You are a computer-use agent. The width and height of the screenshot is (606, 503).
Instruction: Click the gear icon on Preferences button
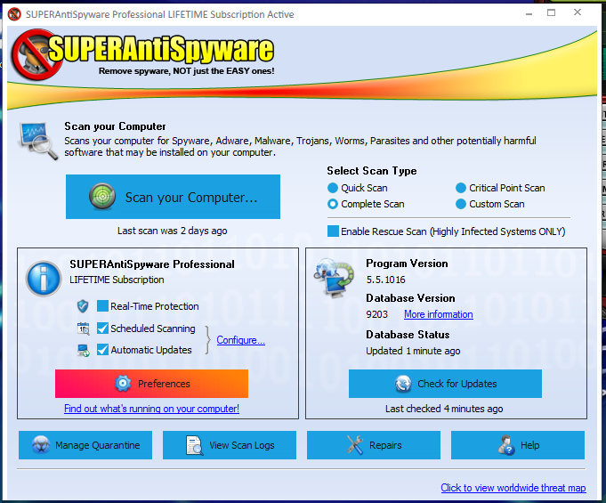click(x=123, y=384)
